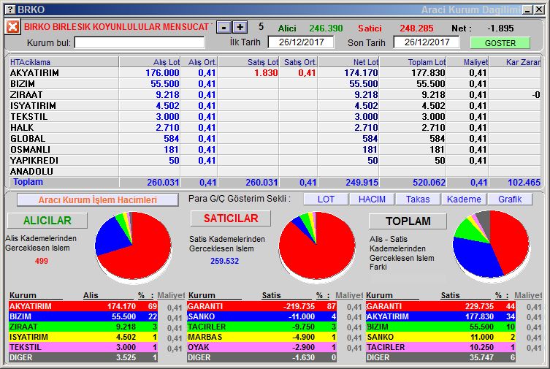550x369 pixels.
Task: Sort by Kar Zarar column header
Action: [x=515, y=62]
